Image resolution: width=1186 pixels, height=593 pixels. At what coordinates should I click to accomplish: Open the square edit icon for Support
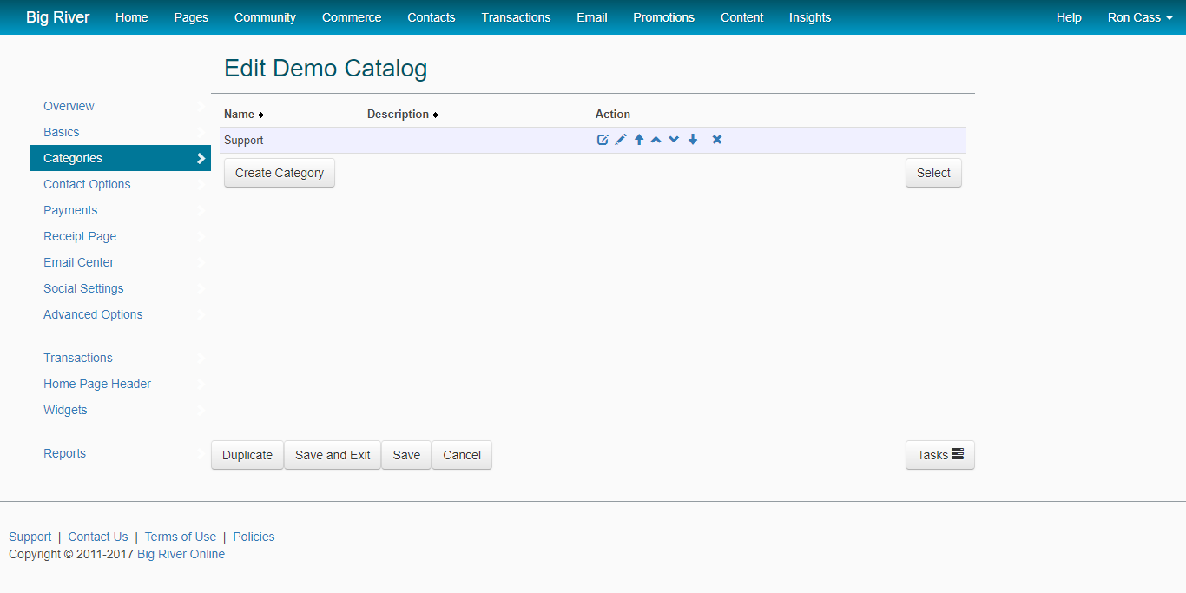pos(603,140)
